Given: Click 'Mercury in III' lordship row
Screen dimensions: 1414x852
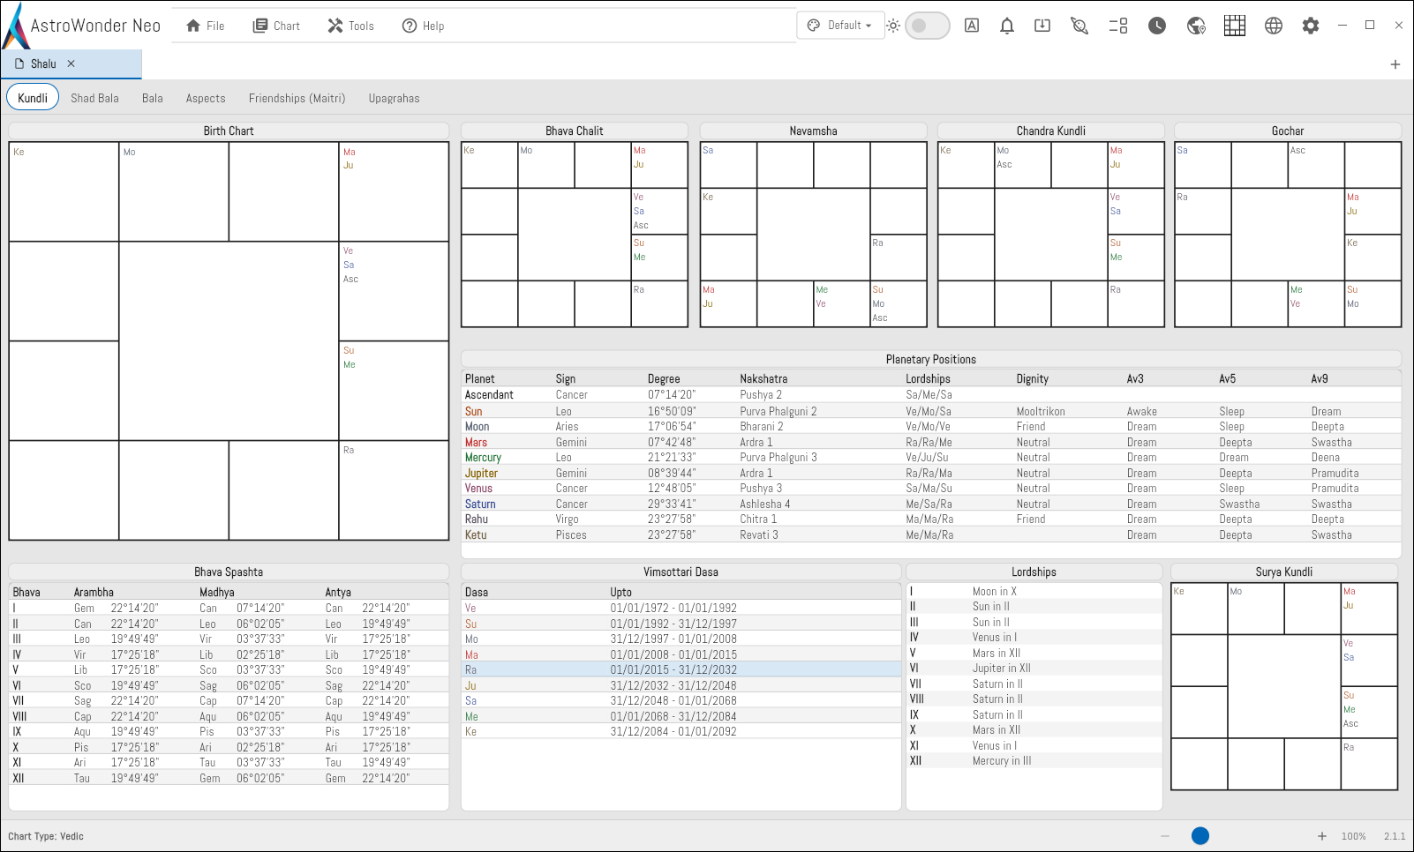Looking at the screenshot, I should (x=1034, y=761).
